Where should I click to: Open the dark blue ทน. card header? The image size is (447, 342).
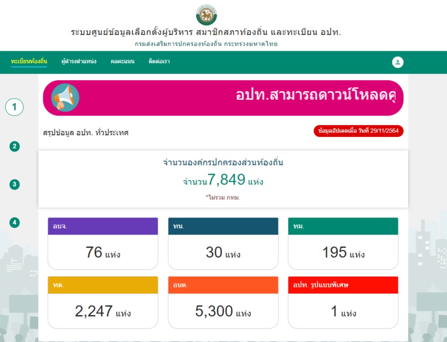click(x=223, y=226)
